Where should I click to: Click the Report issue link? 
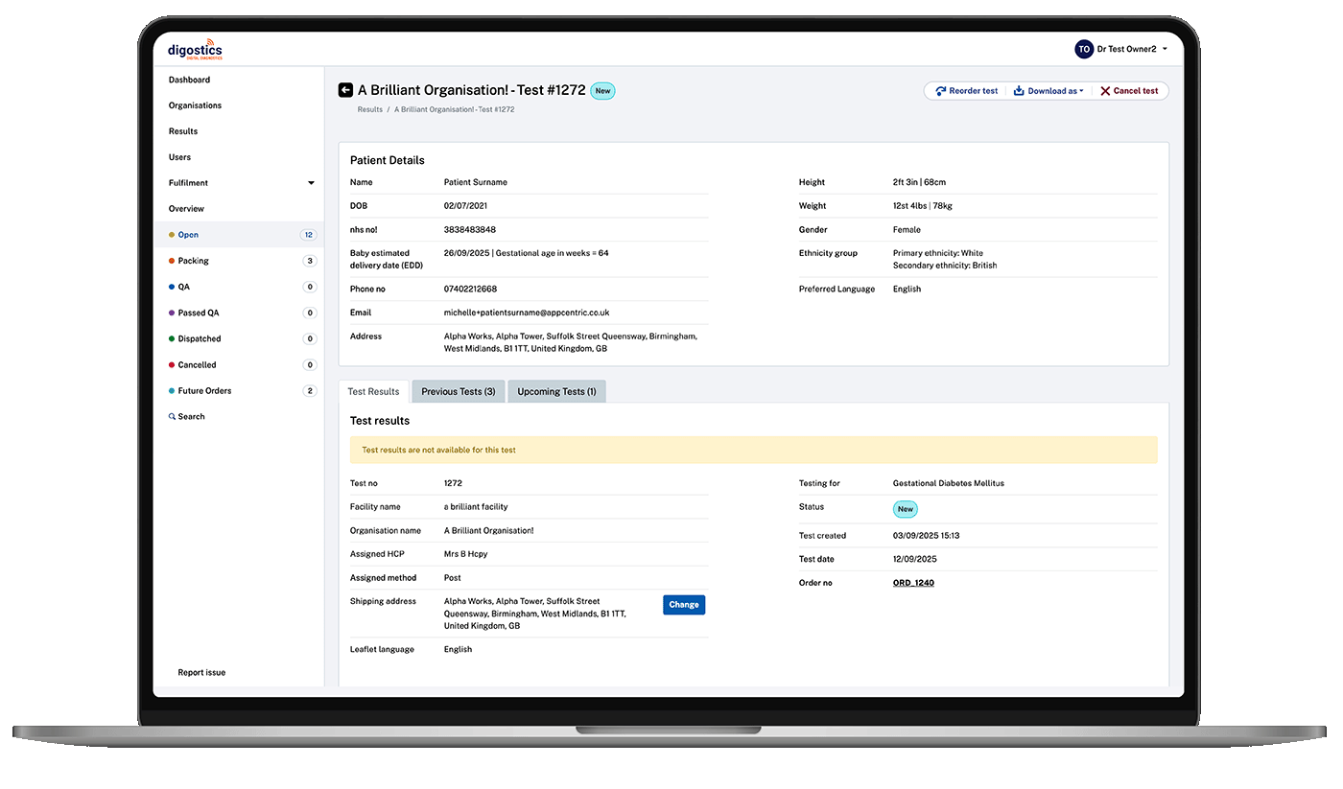201,673
